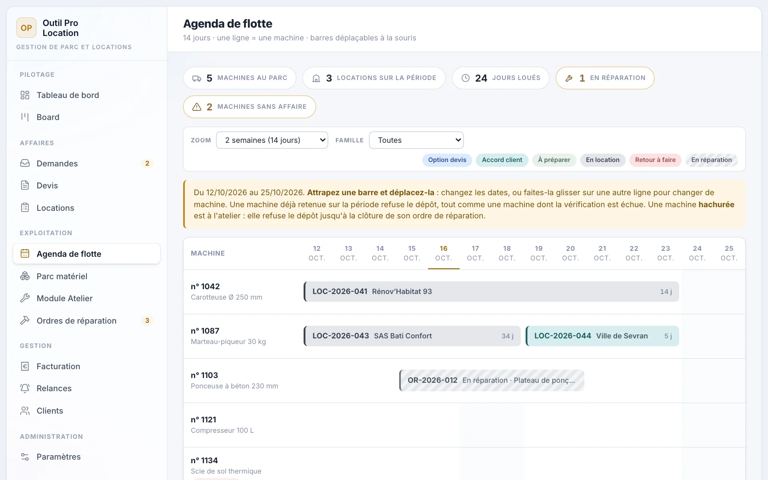Click the warning triangle in Machines sans affaire
This screenshot has width=768, height=480.
197,107
